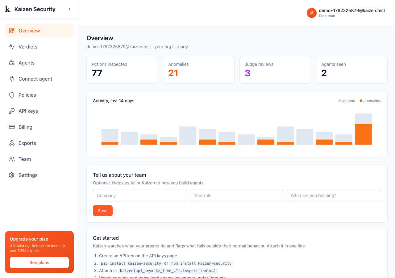Click the API keys key icon
The image size is (395, 278).
tap(12, 111)
